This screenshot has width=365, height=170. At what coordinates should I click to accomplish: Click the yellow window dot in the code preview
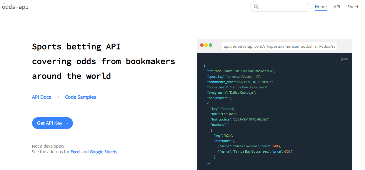(x=206, y=45)
